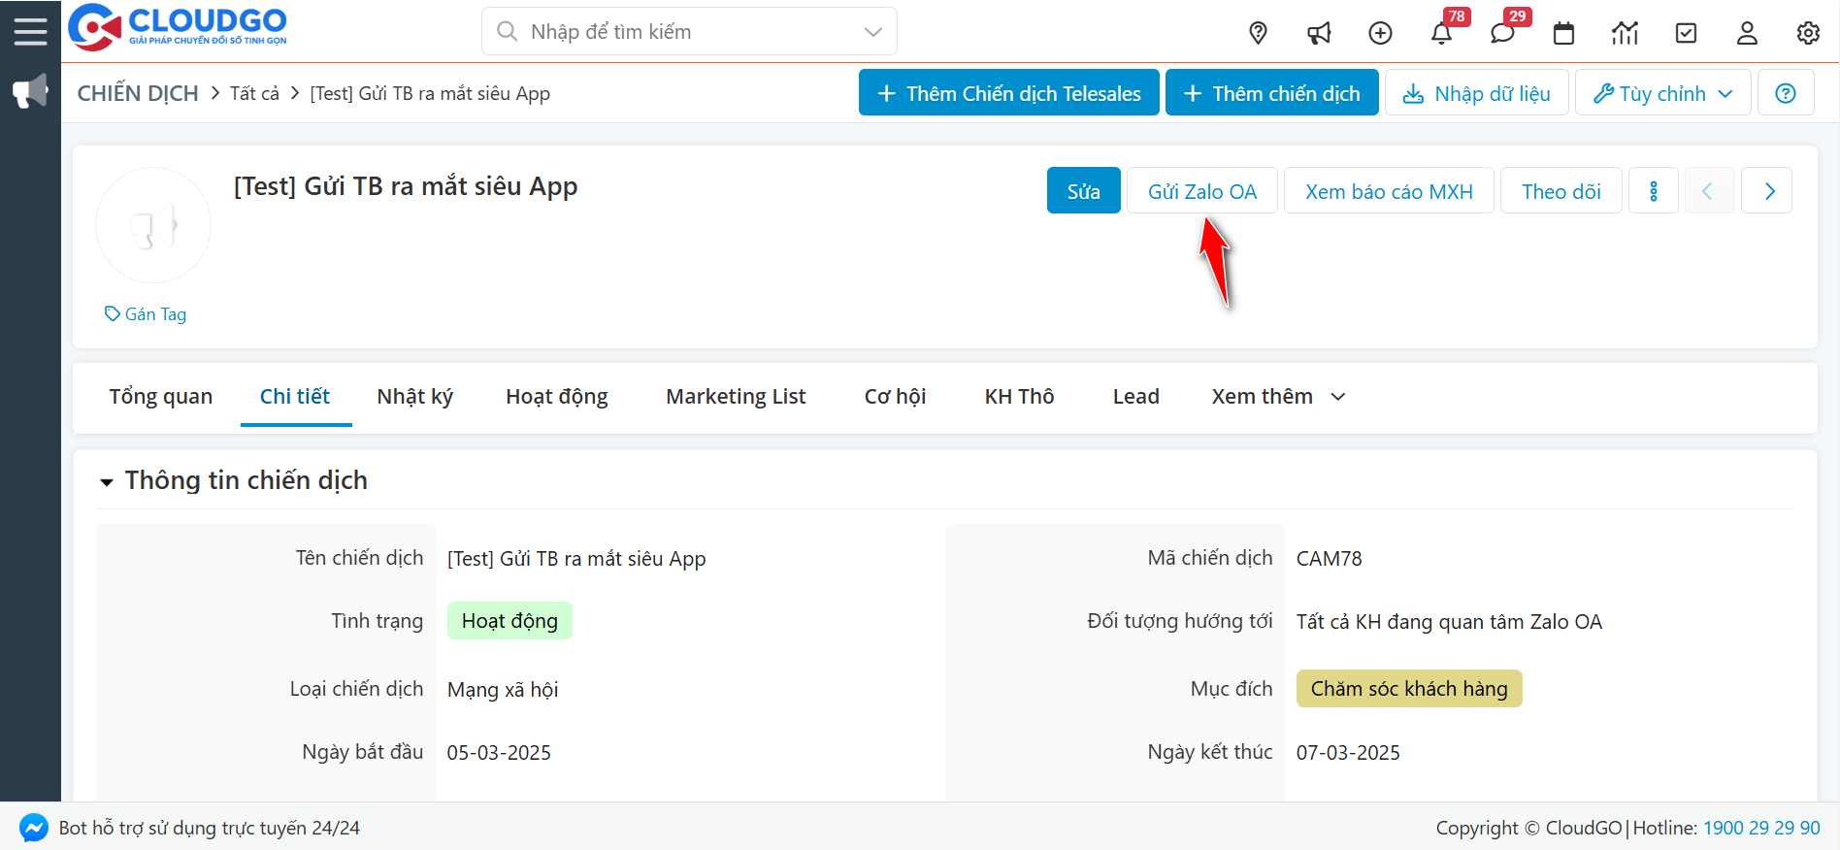Click the search input field
The image size is (1840, 850).
click(679, 32)
